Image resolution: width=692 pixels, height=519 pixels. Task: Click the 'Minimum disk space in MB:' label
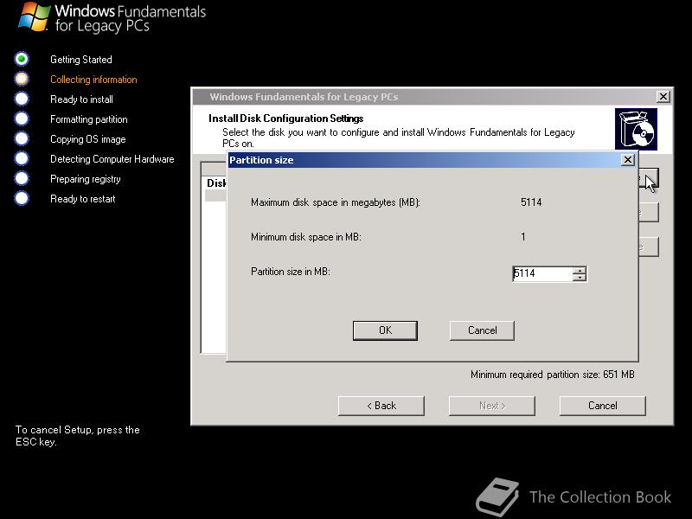click(x=306, y=237)
